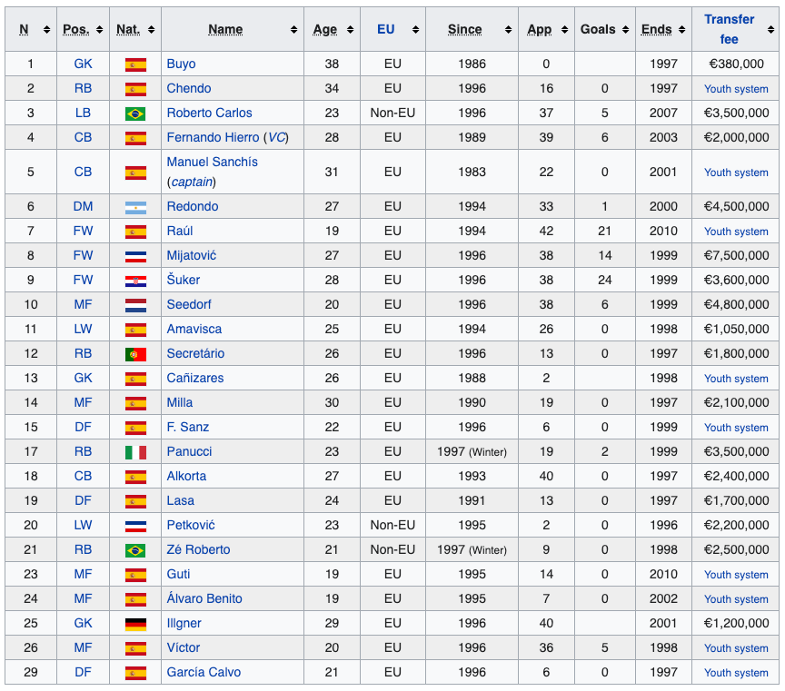Sort the table by Age column

pyautogui.click(x=324, y=29)
